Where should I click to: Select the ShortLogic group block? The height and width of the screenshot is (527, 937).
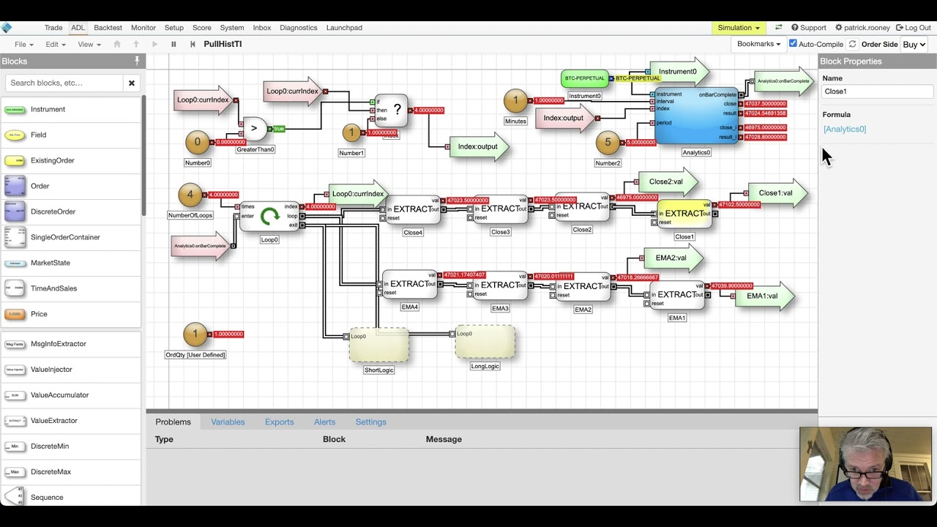point(379,345)
